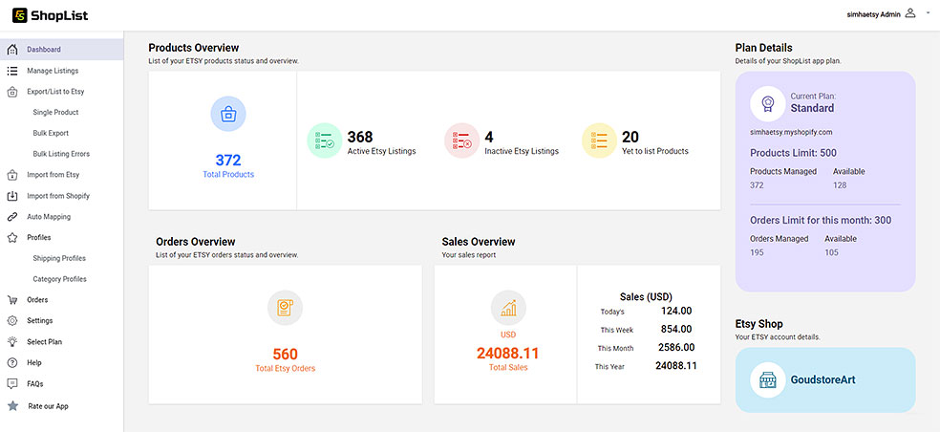Click the Etsy Shop storefront icon

[767, 379]
